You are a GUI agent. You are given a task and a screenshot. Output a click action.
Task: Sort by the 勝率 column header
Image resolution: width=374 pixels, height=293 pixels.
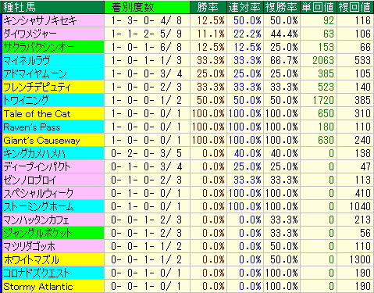208,7
